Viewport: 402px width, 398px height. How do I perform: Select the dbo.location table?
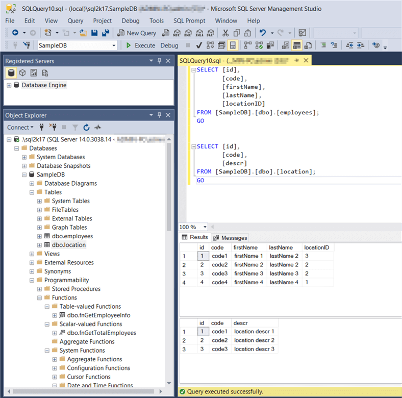tap(68, 245)
